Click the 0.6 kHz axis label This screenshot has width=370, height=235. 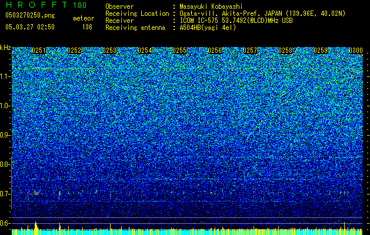pos(5,223)
